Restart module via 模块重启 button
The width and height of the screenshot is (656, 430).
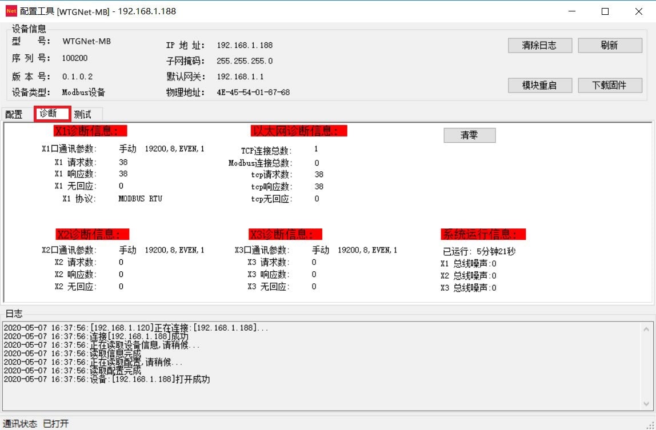coord(539,85)
